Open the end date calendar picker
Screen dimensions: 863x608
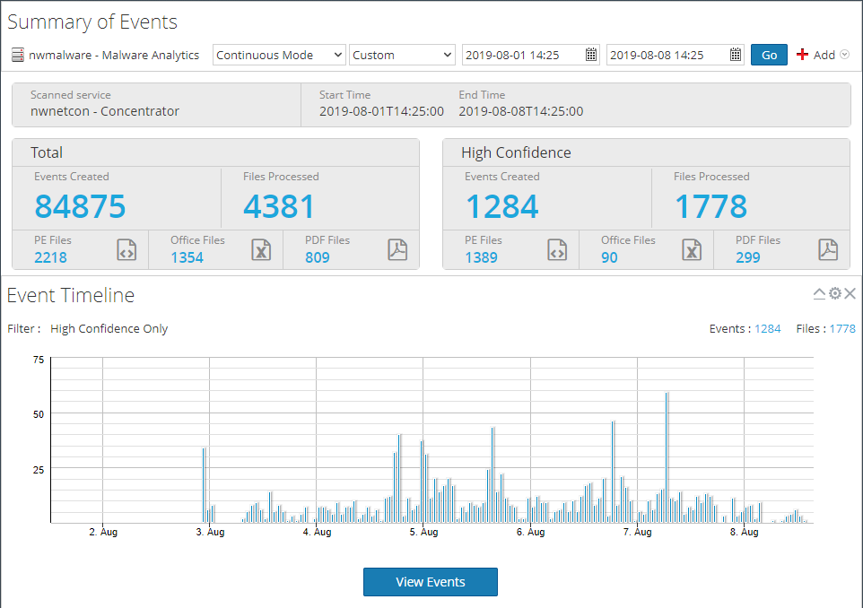[736, 55]
